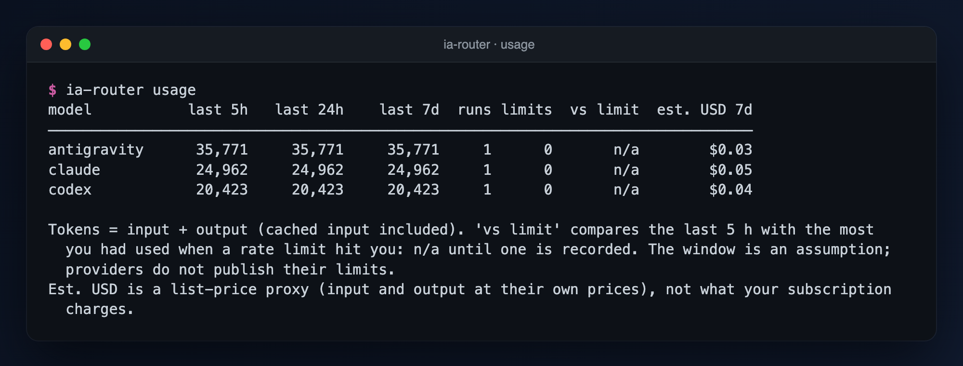Click the window title 'ia-router · usage'

[489, 44]
